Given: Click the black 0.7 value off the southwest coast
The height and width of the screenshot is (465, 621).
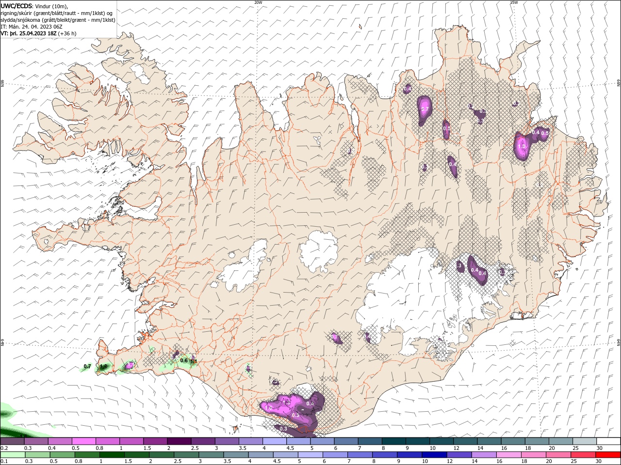Looking at the screenshot, I should pos(87,367).
